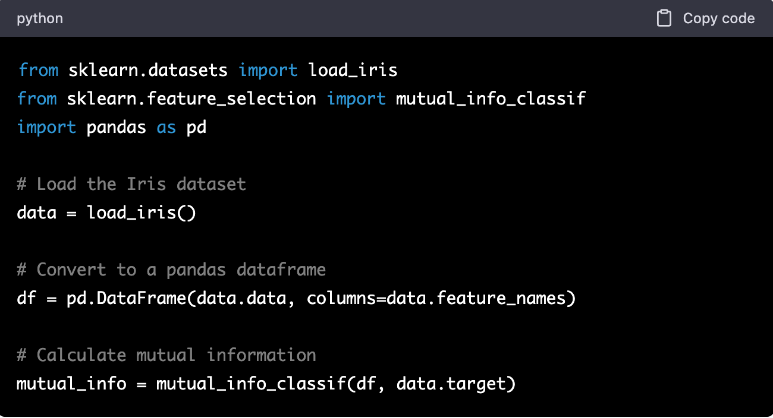Image resolution: width=773 pixels, height=418 pixels.
Task: Click the comment '# Calculate mutual information'
Action: pos(166,355)
